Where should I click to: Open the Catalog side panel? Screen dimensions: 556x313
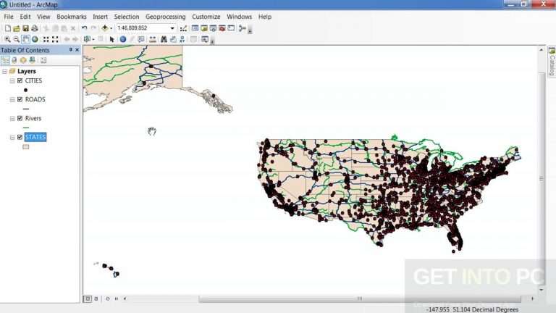(x=552, y=62)
